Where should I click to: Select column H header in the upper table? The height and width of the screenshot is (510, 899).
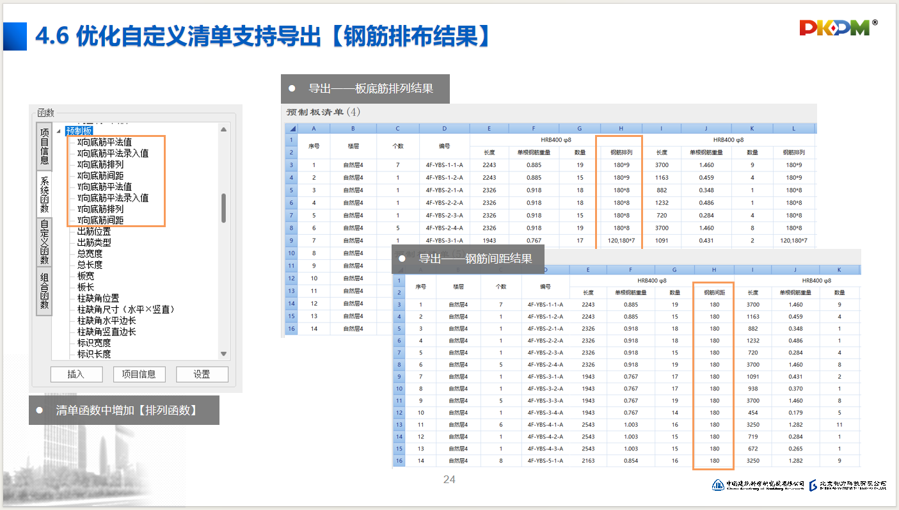pos(619,128)
